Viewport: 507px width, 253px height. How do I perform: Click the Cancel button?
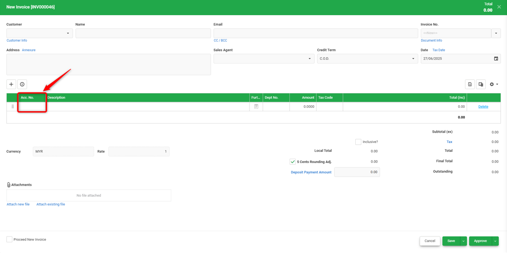(430, 241)
